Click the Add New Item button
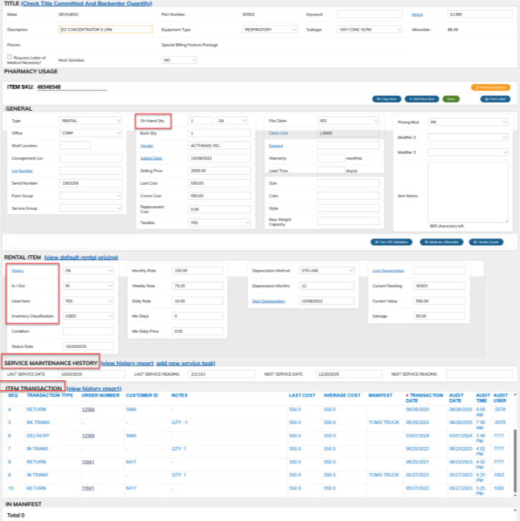Screen dimensions: 520x521 (422, 99)
